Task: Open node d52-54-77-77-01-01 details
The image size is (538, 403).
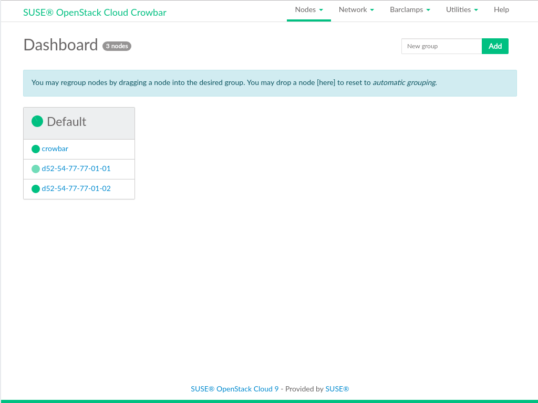Action: pos(76,169)
